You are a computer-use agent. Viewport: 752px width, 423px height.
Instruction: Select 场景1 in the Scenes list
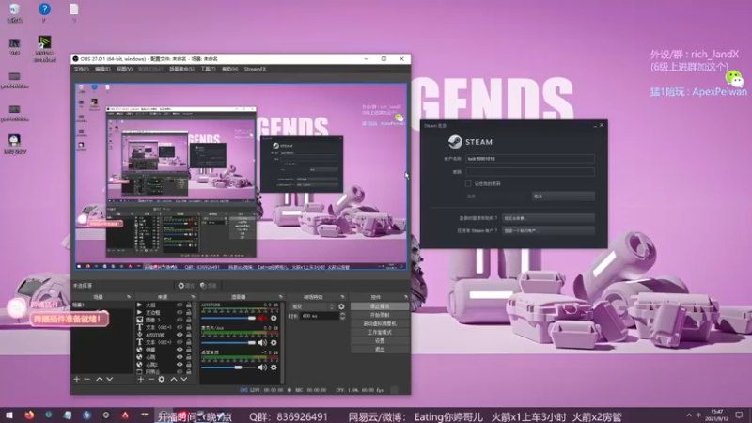coord(102,305)
